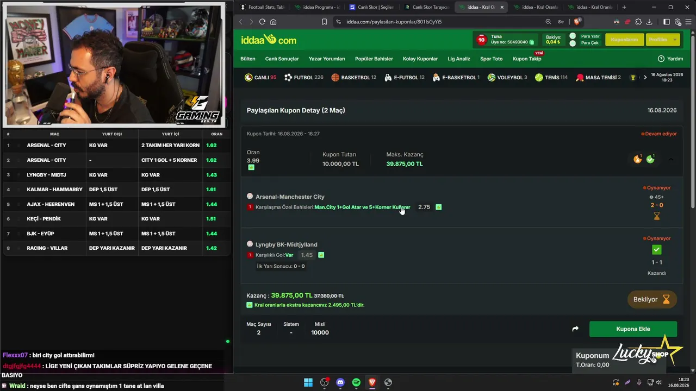The width and height of the screenshot is (696, 391).
Task: Toggle the browser sidebar panel
Action: 667,22
